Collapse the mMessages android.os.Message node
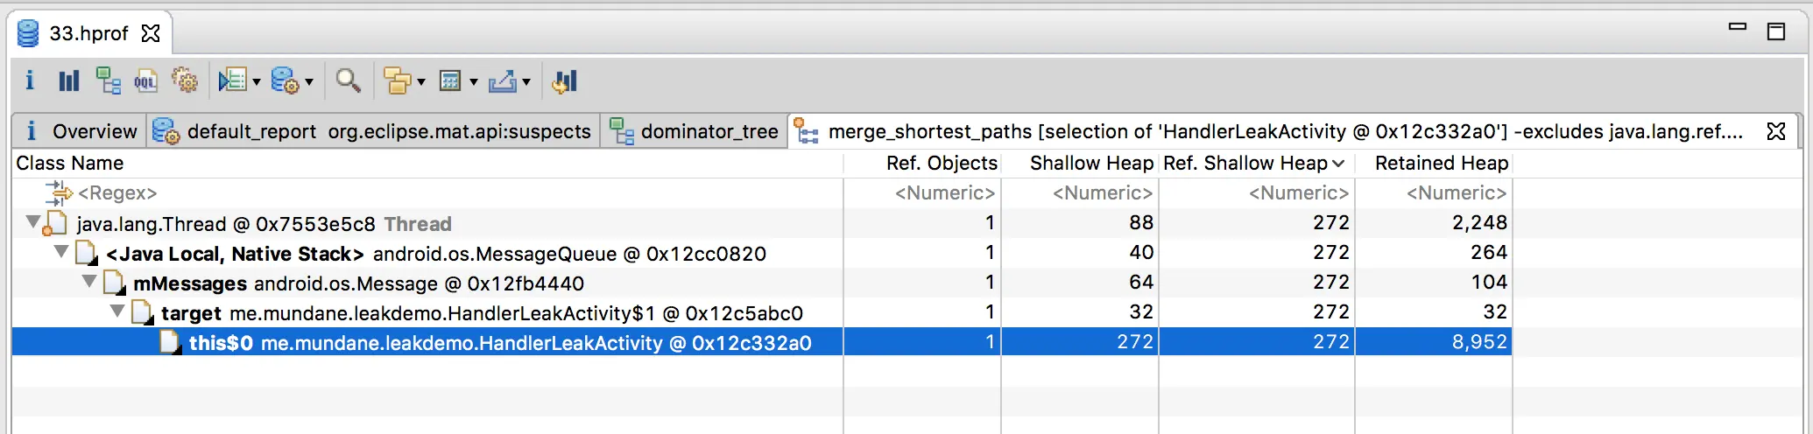 click(x=89, y=282)
